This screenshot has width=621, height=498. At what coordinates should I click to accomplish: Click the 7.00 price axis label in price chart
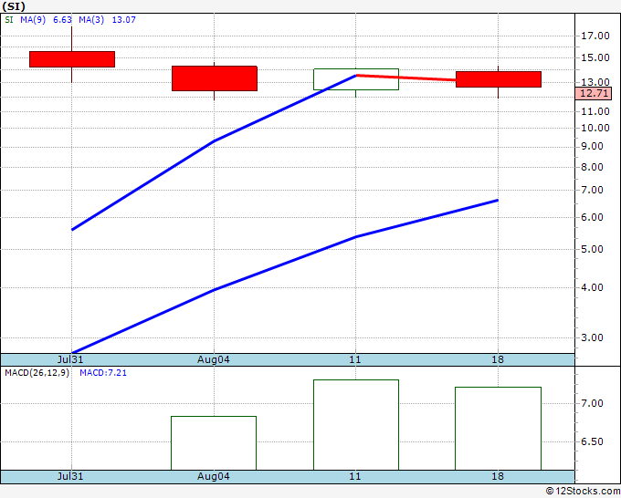tap(592, 191)
